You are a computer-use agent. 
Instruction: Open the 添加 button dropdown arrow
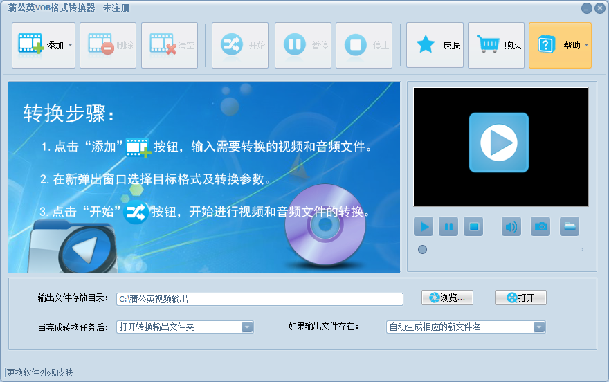(x=70, y=46)
